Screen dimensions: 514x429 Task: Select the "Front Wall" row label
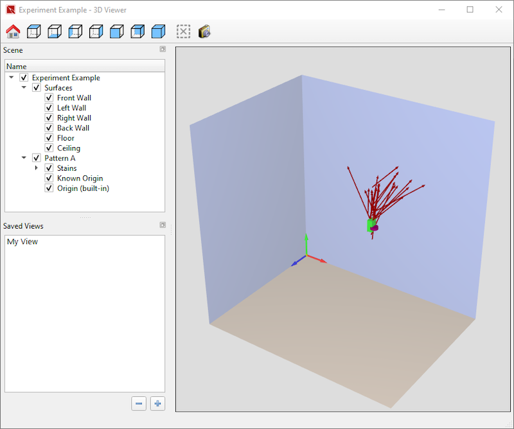click(74, 98)
